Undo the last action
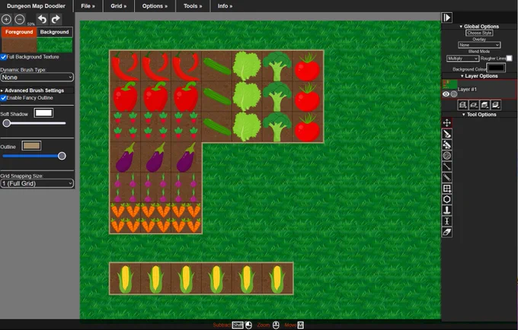This screenshot has height=330, width=518. click(x=43, y=19)
